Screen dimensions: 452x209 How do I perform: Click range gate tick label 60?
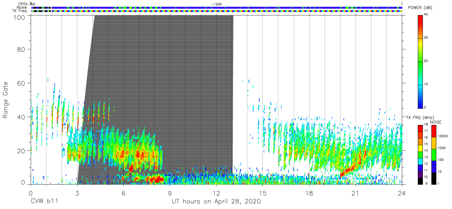(x=21, y=83)
